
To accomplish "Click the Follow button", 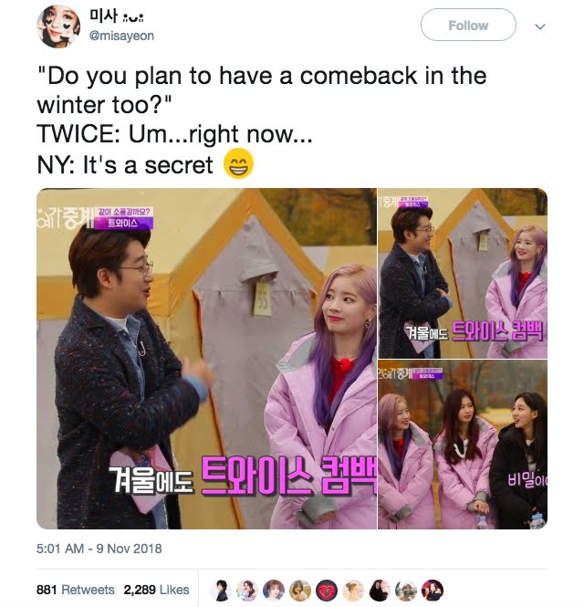I will [468, 26].
